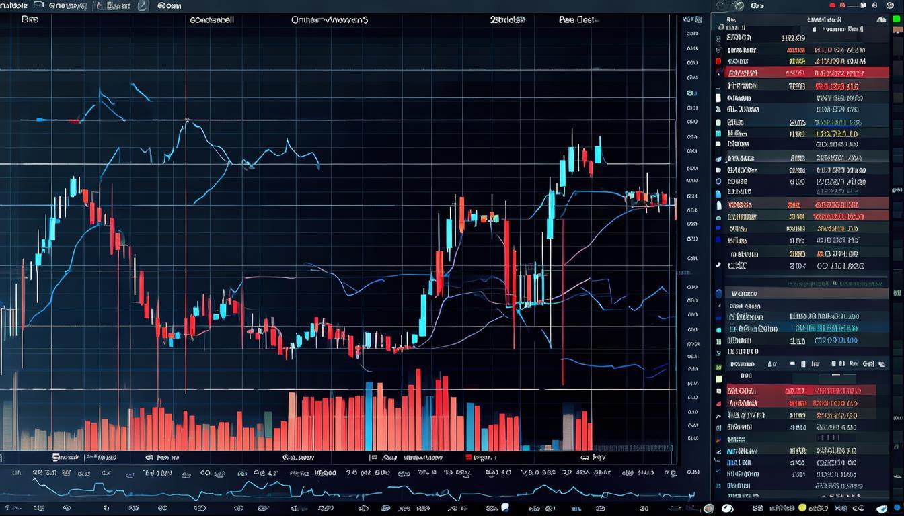Click the cyan square icon in watchlist

coord(718,133)
